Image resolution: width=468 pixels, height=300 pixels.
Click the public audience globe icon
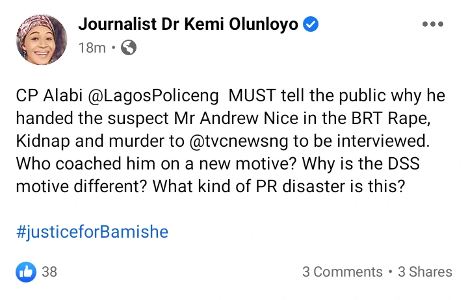pos(129,47)
